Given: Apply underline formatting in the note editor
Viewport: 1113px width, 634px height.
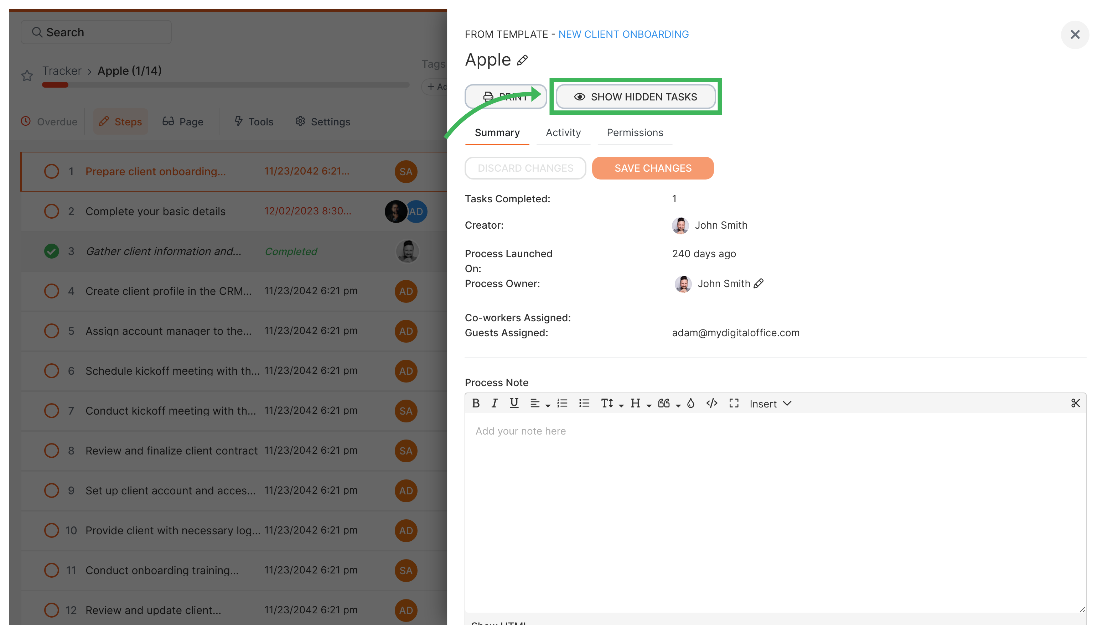Looking at the screenshot, I should (514, 403).
